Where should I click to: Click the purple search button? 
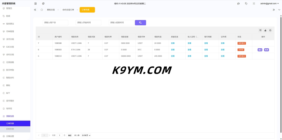[x=140, y=23]
